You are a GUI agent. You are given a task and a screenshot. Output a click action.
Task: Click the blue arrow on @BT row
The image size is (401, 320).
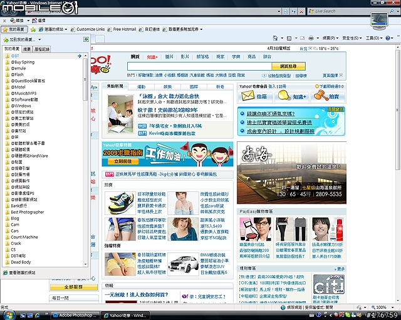[80, 56]
